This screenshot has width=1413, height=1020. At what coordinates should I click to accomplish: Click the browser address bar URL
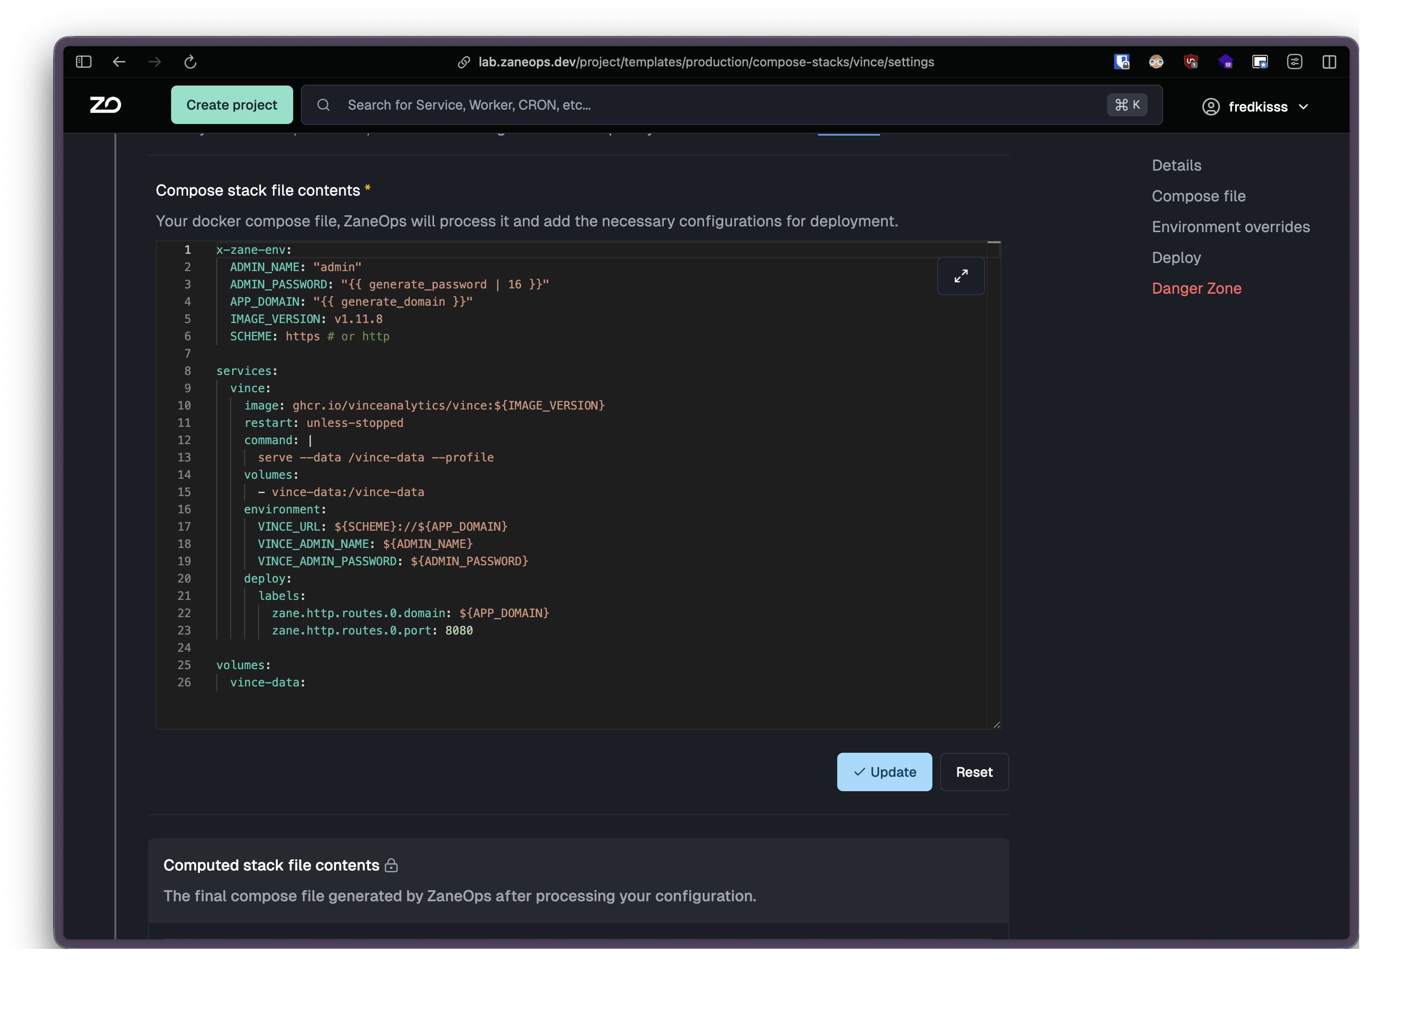[706, 62]
